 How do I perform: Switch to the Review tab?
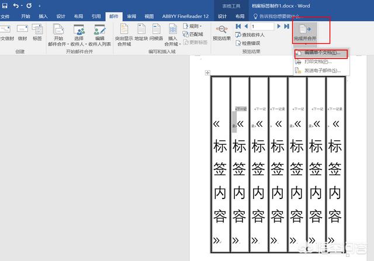click(x=132, y=16)
